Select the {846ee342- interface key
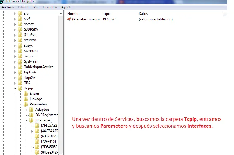The height and width of the screenshot is (155, 234). (x=49, y=152)
